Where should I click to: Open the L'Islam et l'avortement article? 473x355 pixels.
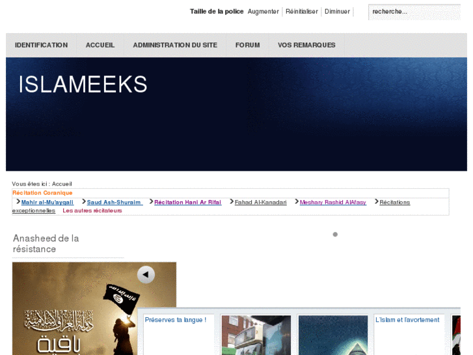tap(407, 320)
